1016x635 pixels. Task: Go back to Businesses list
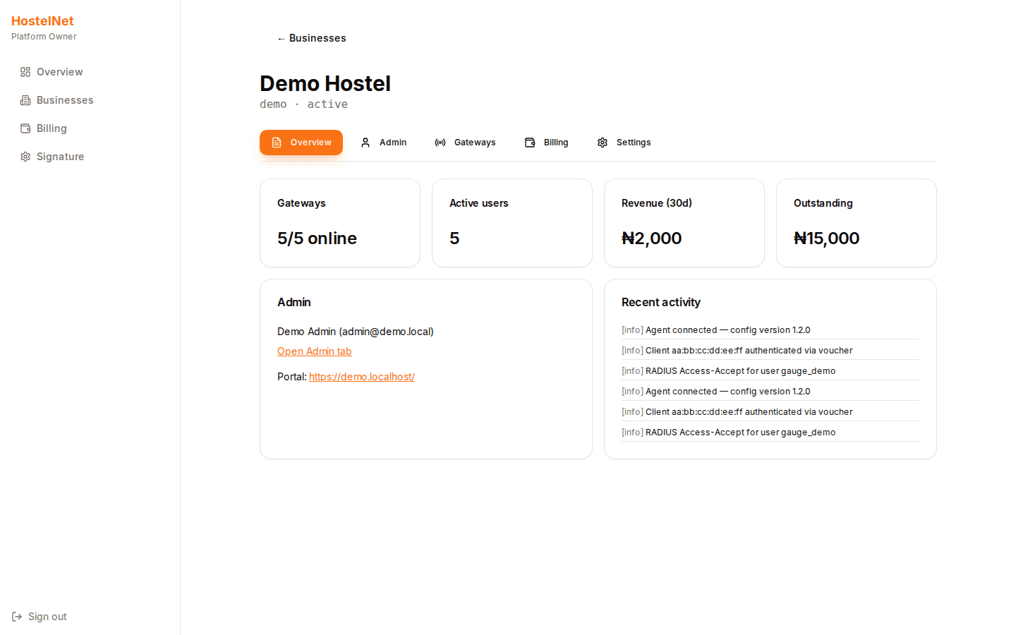311,38
